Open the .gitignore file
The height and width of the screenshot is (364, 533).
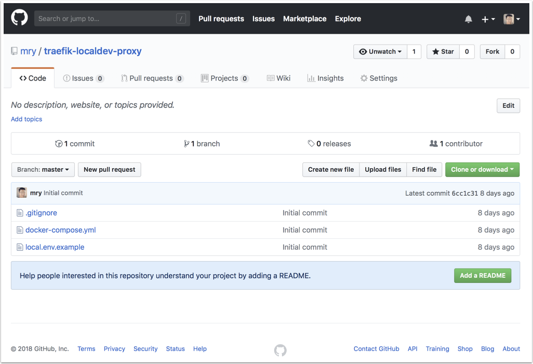pyautogui.click(x=41, y=213)
